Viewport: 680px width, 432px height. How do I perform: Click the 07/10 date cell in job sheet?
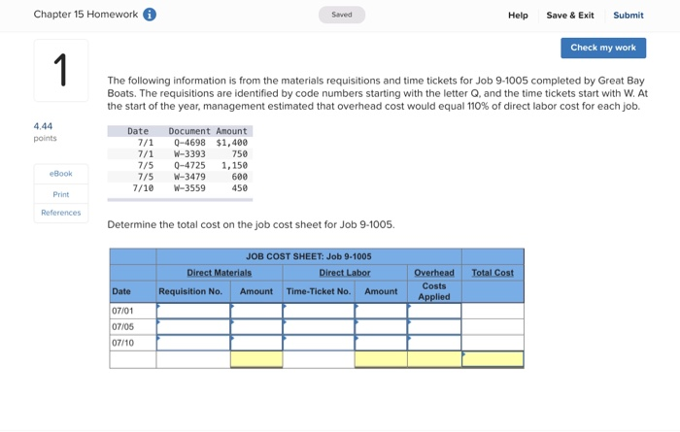tap(133, 343)
